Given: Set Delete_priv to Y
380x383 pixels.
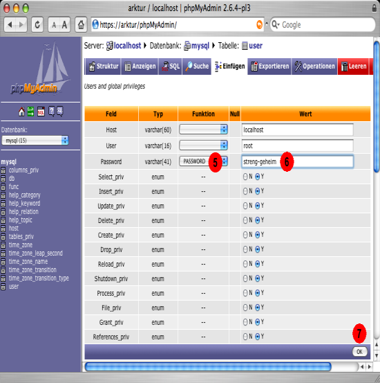Looking at the screenshot, I should point(258,220).
